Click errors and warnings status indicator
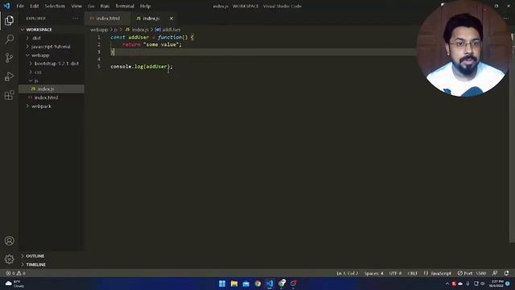The height and width of the screenshot is (290, 515). [x=15, y=273]
